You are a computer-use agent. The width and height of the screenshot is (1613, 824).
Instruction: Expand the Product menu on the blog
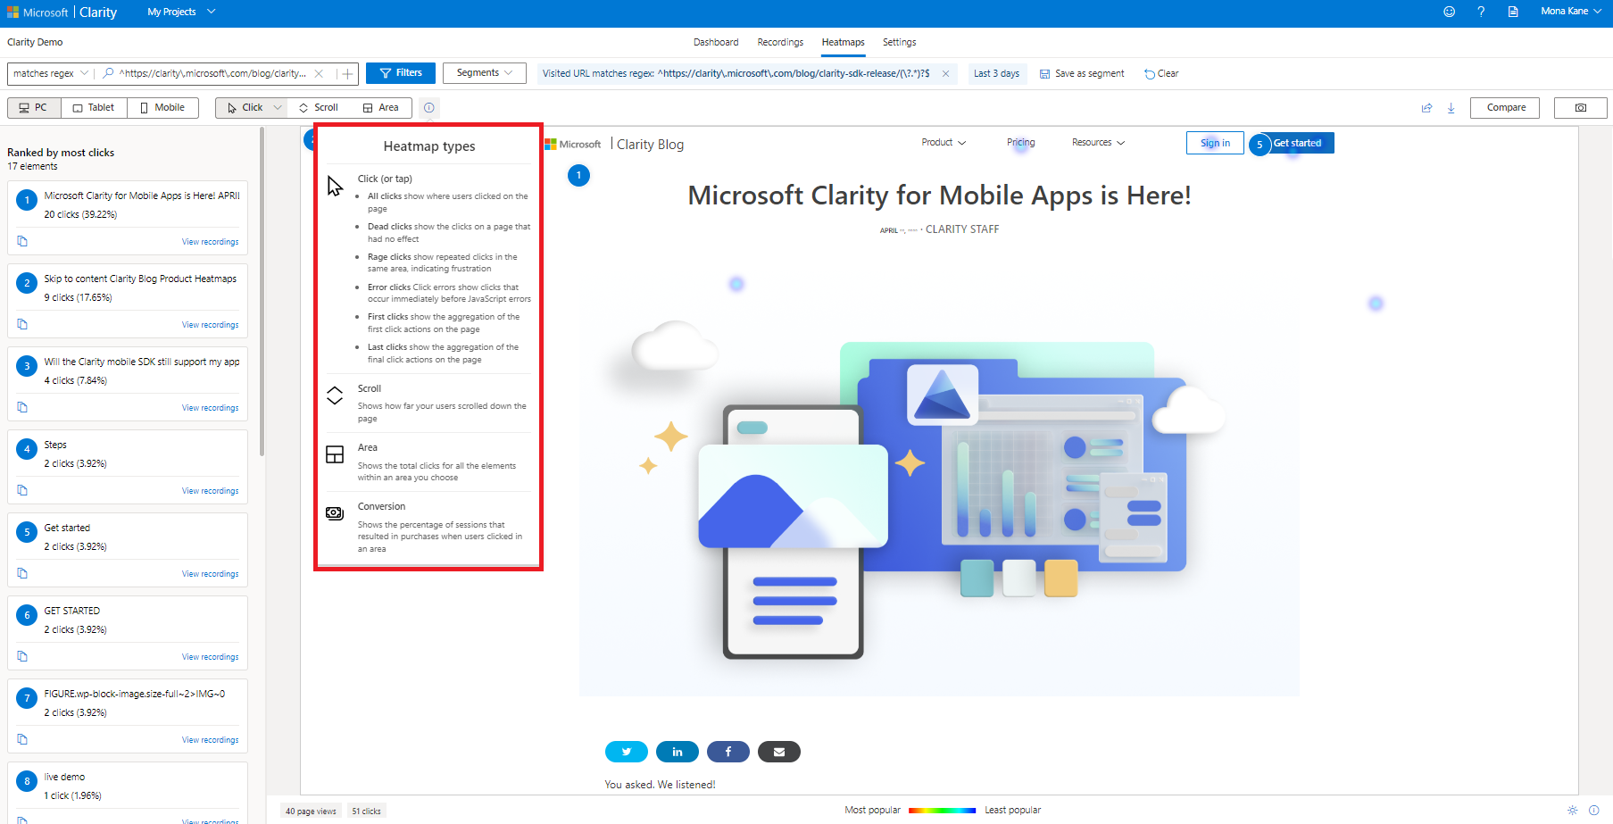(x=944, y=143)
